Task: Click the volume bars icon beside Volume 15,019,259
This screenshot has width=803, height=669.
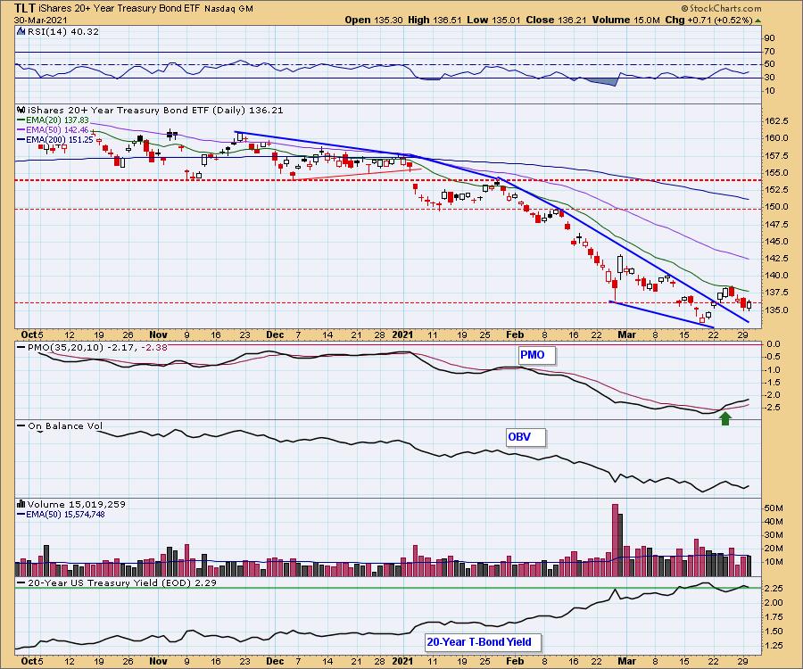Action: 21,504
